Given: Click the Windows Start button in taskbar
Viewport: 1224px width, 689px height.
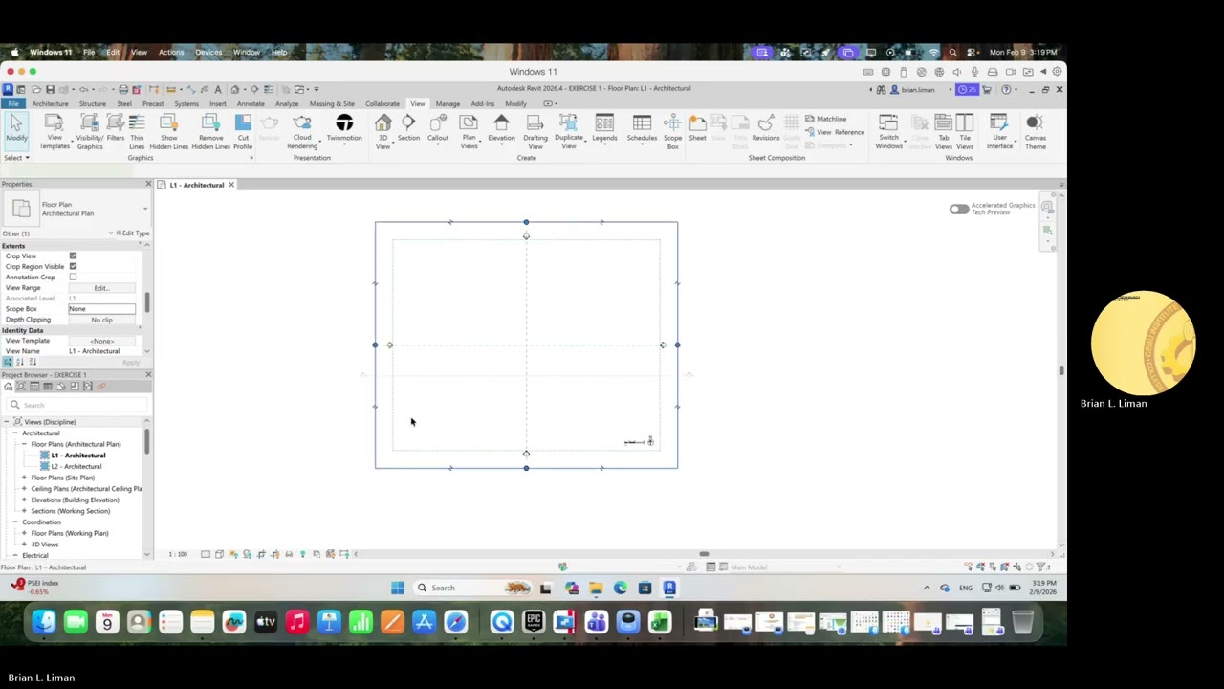Looking at the screenshot, I should [x=397, y=588].
